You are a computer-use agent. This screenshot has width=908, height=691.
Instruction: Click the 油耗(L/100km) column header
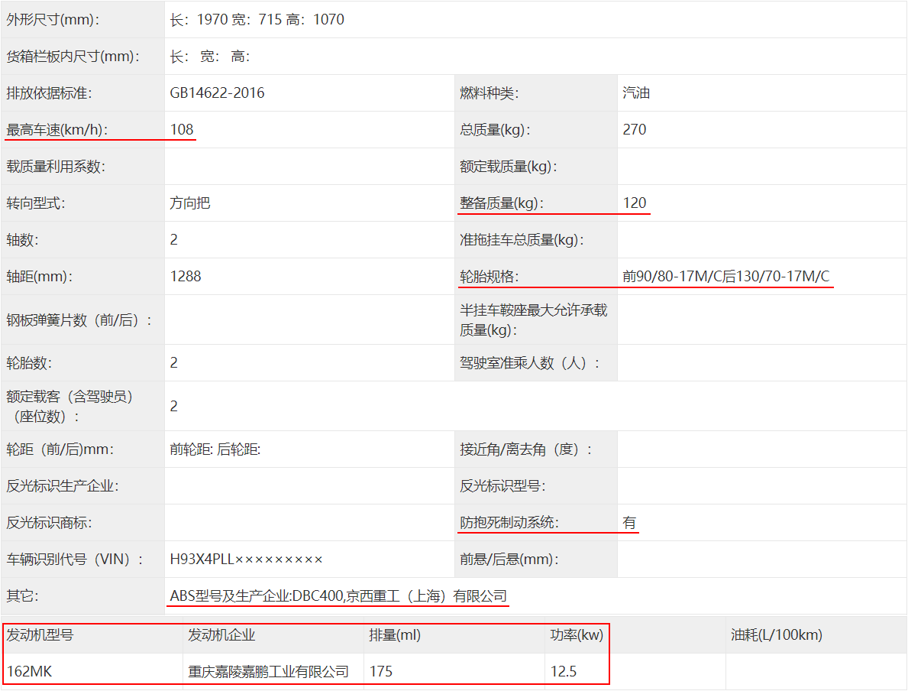tap(777, 635)
